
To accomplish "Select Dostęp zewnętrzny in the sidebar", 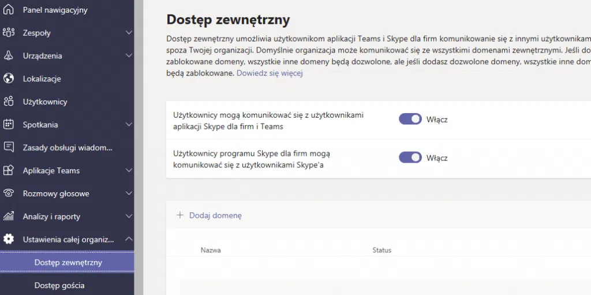I will point(68,262).
